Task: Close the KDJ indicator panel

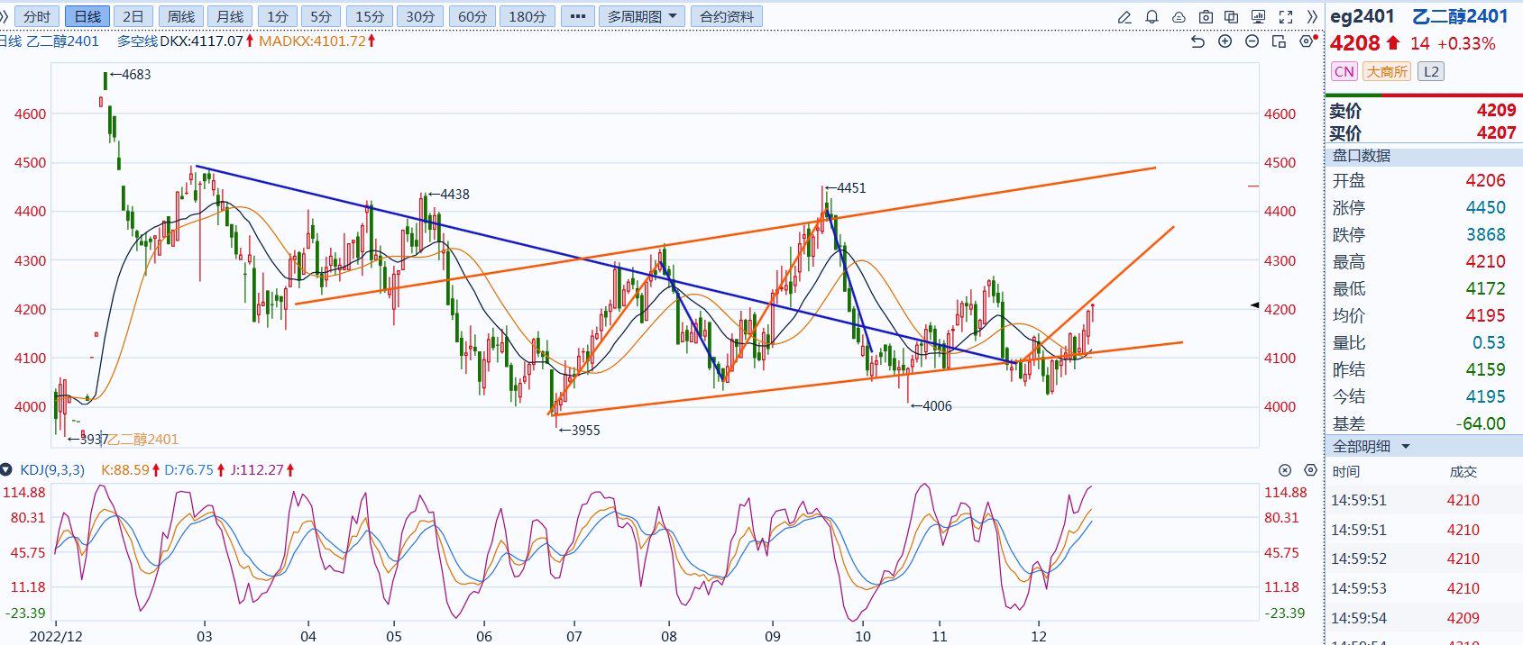Action: pos(1285,470)
